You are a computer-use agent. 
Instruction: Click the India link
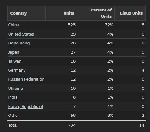tap(13, 97)
